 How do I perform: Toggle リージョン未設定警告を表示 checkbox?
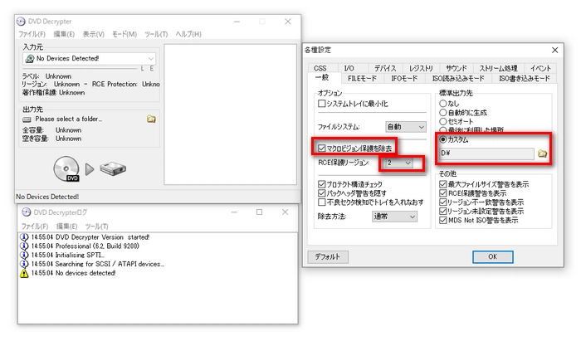pos(442,211)
